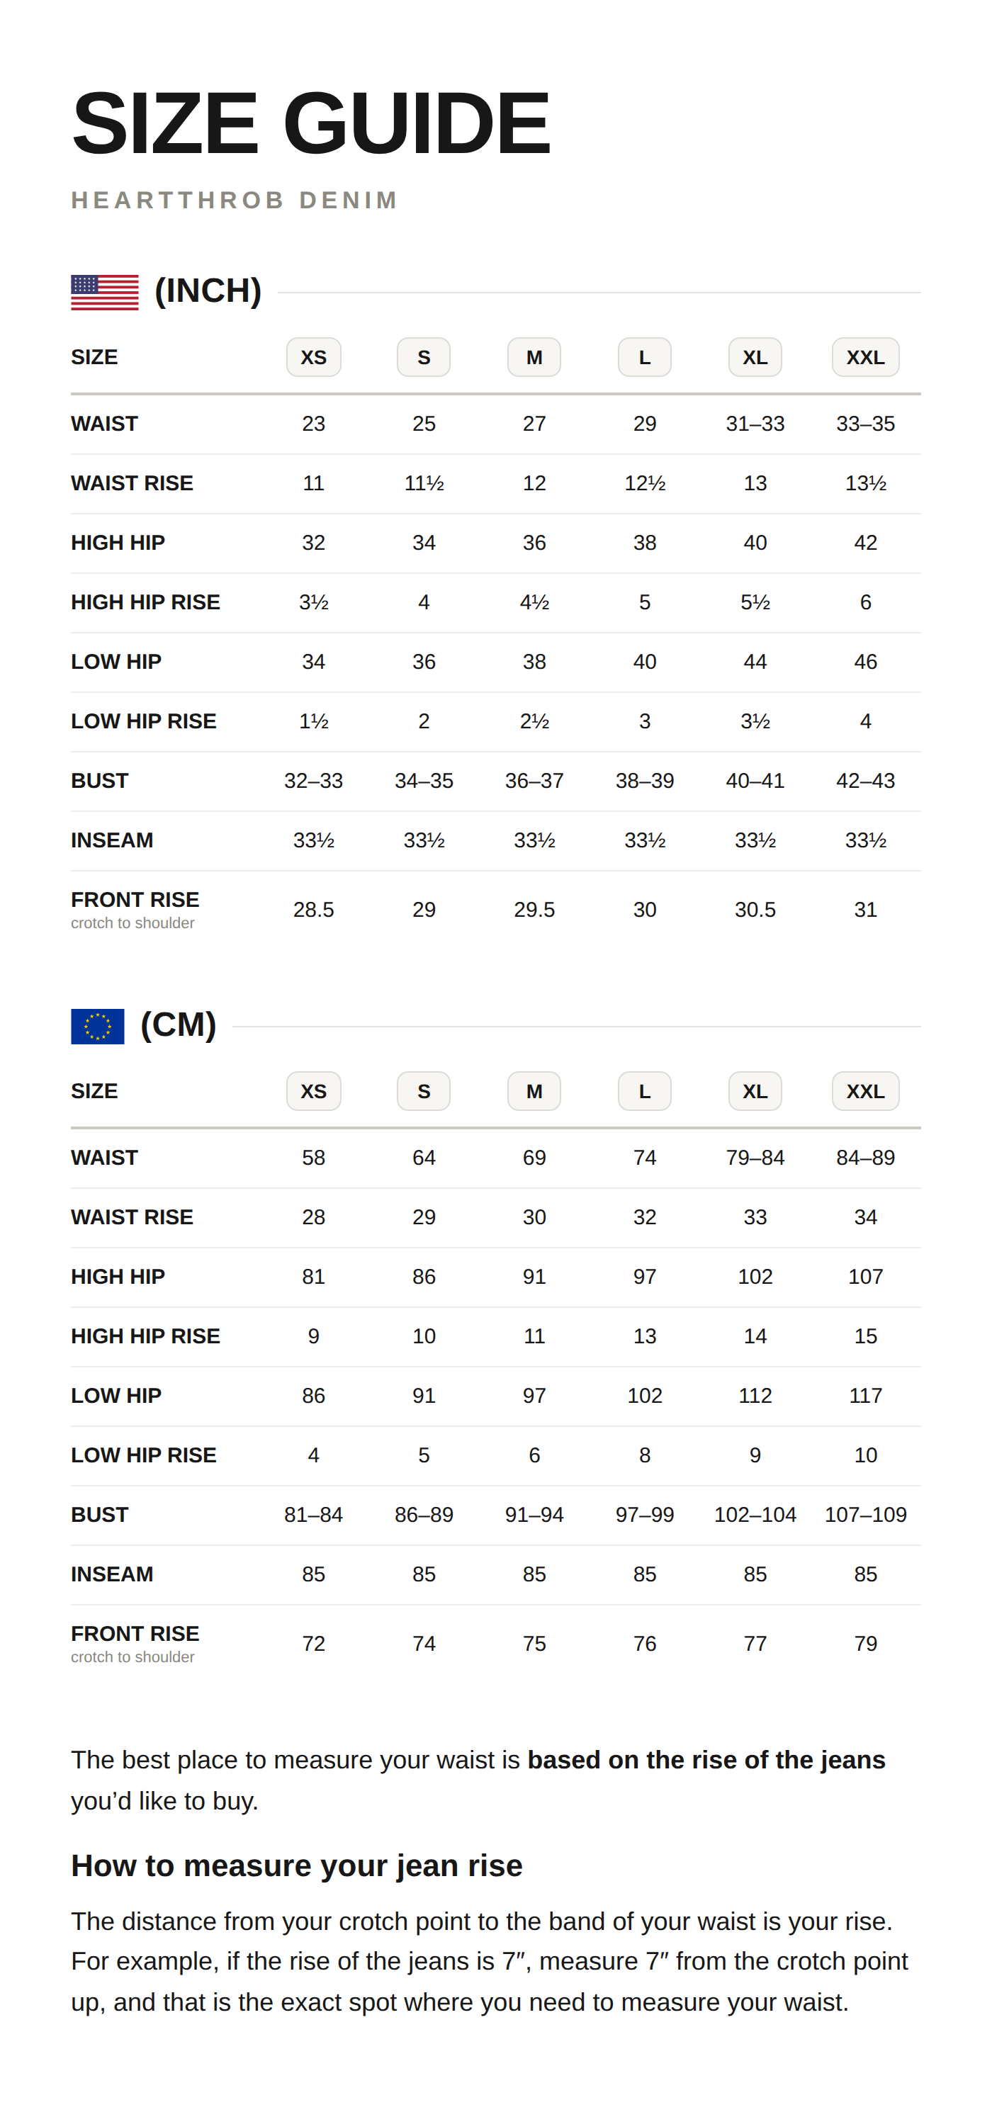This screenshot has width=992, height=2117.
Task: Click the FRONT RISE row label in inch table
Action: pos(135,899)
